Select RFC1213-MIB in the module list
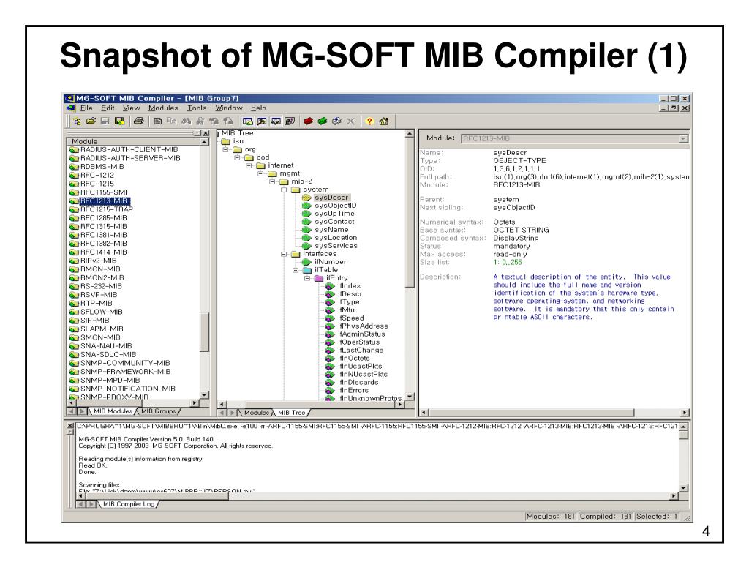The width and height of the screenshot is (749, 562). (104, 201)
